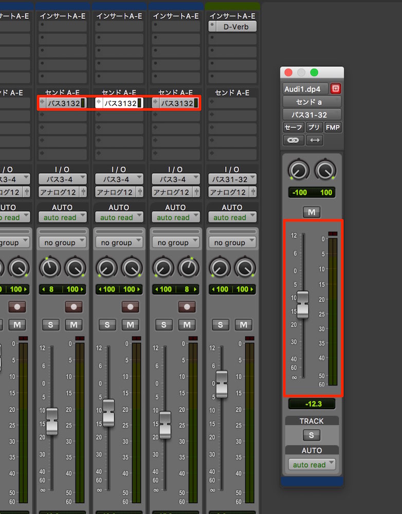Open バス3-4 input selector on track panned 8/100

coord(63,179)
